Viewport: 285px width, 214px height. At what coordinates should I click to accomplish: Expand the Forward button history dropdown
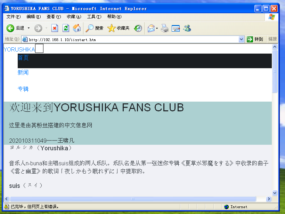(46, 28)
